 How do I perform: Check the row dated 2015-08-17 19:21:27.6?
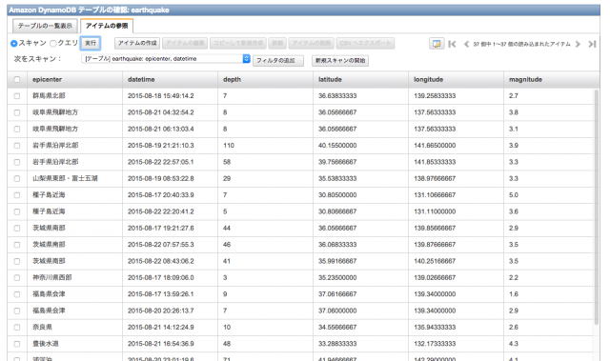(17, 228)
